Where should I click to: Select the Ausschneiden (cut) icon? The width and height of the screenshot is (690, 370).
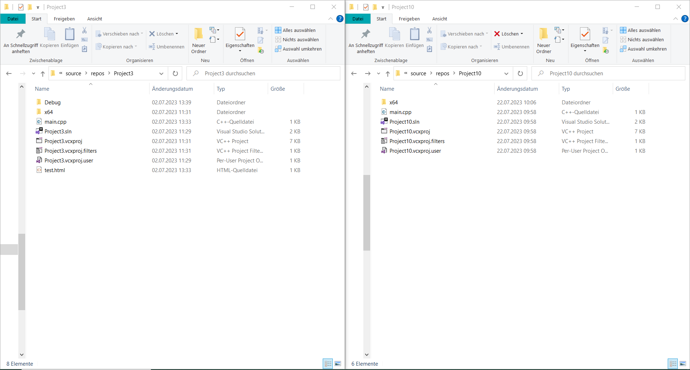pyautogui.click(x=84, y=30)
